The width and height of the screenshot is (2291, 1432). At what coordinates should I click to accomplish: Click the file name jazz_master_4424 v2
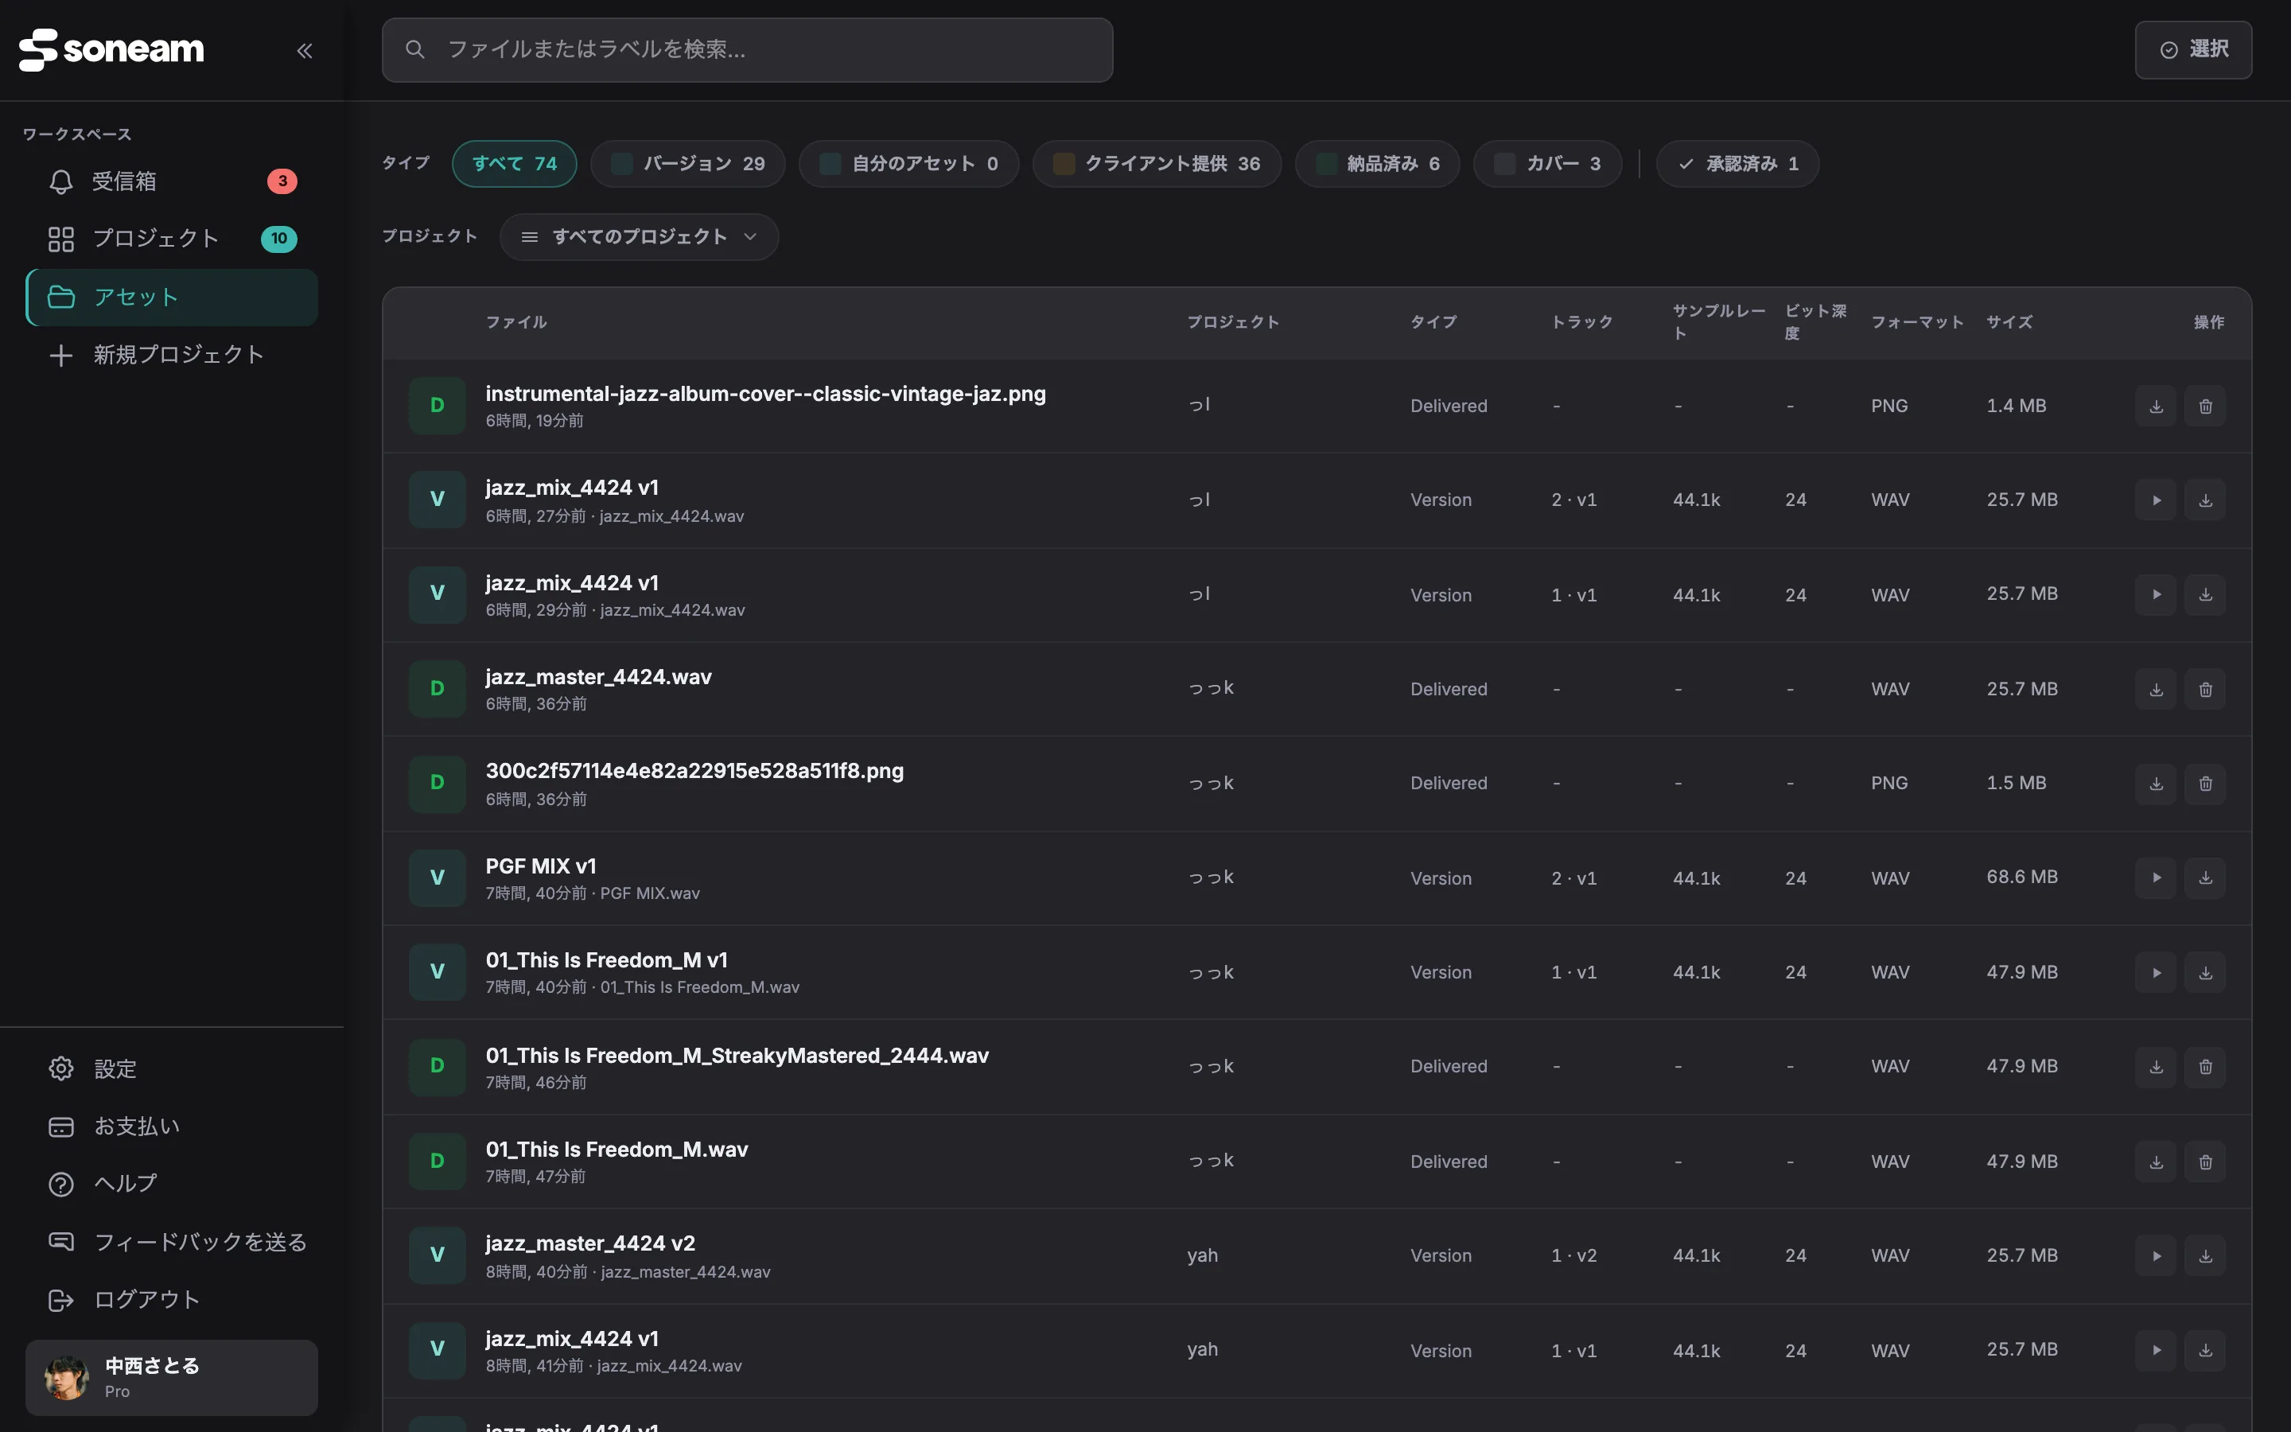[x=589, y=1243]
